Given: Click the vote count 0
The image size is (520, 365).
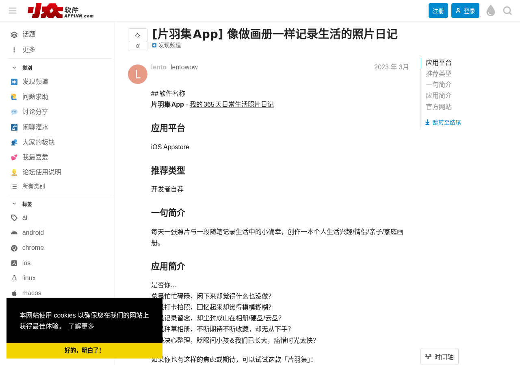Looking at the screenshot, I should click(138, 46).
